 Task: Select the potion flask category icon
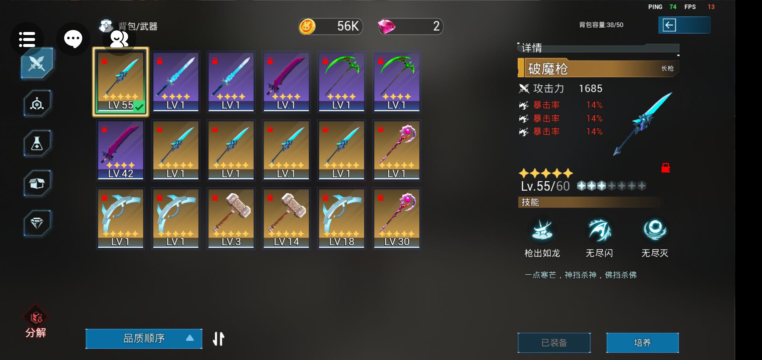(x=37, y=143)
